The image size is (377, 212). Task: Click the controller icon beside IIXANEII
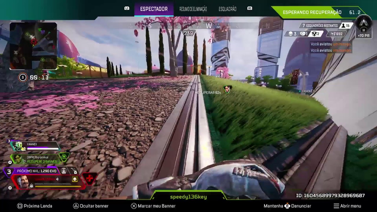tap(10, 149)
